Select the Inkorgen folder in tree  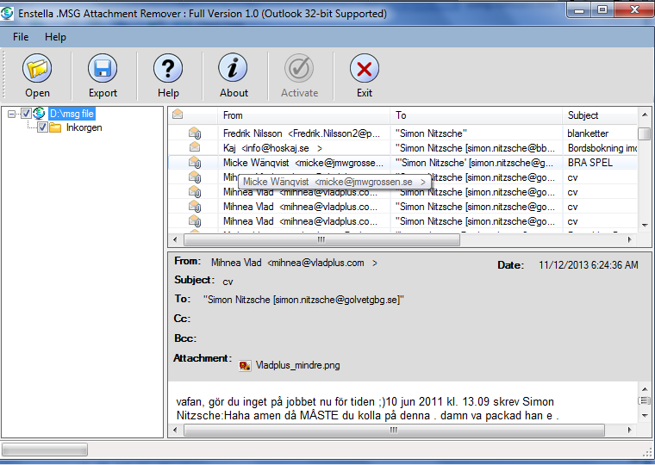pyautogui.click(x=84, y=127)
